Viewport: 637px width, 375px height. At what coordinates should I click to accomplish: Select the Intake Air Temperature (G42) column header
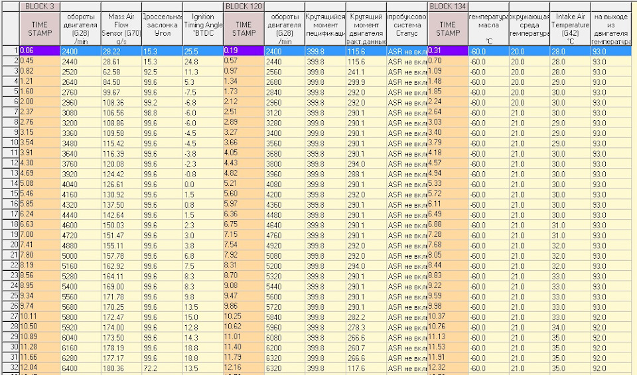coord(570,28)
